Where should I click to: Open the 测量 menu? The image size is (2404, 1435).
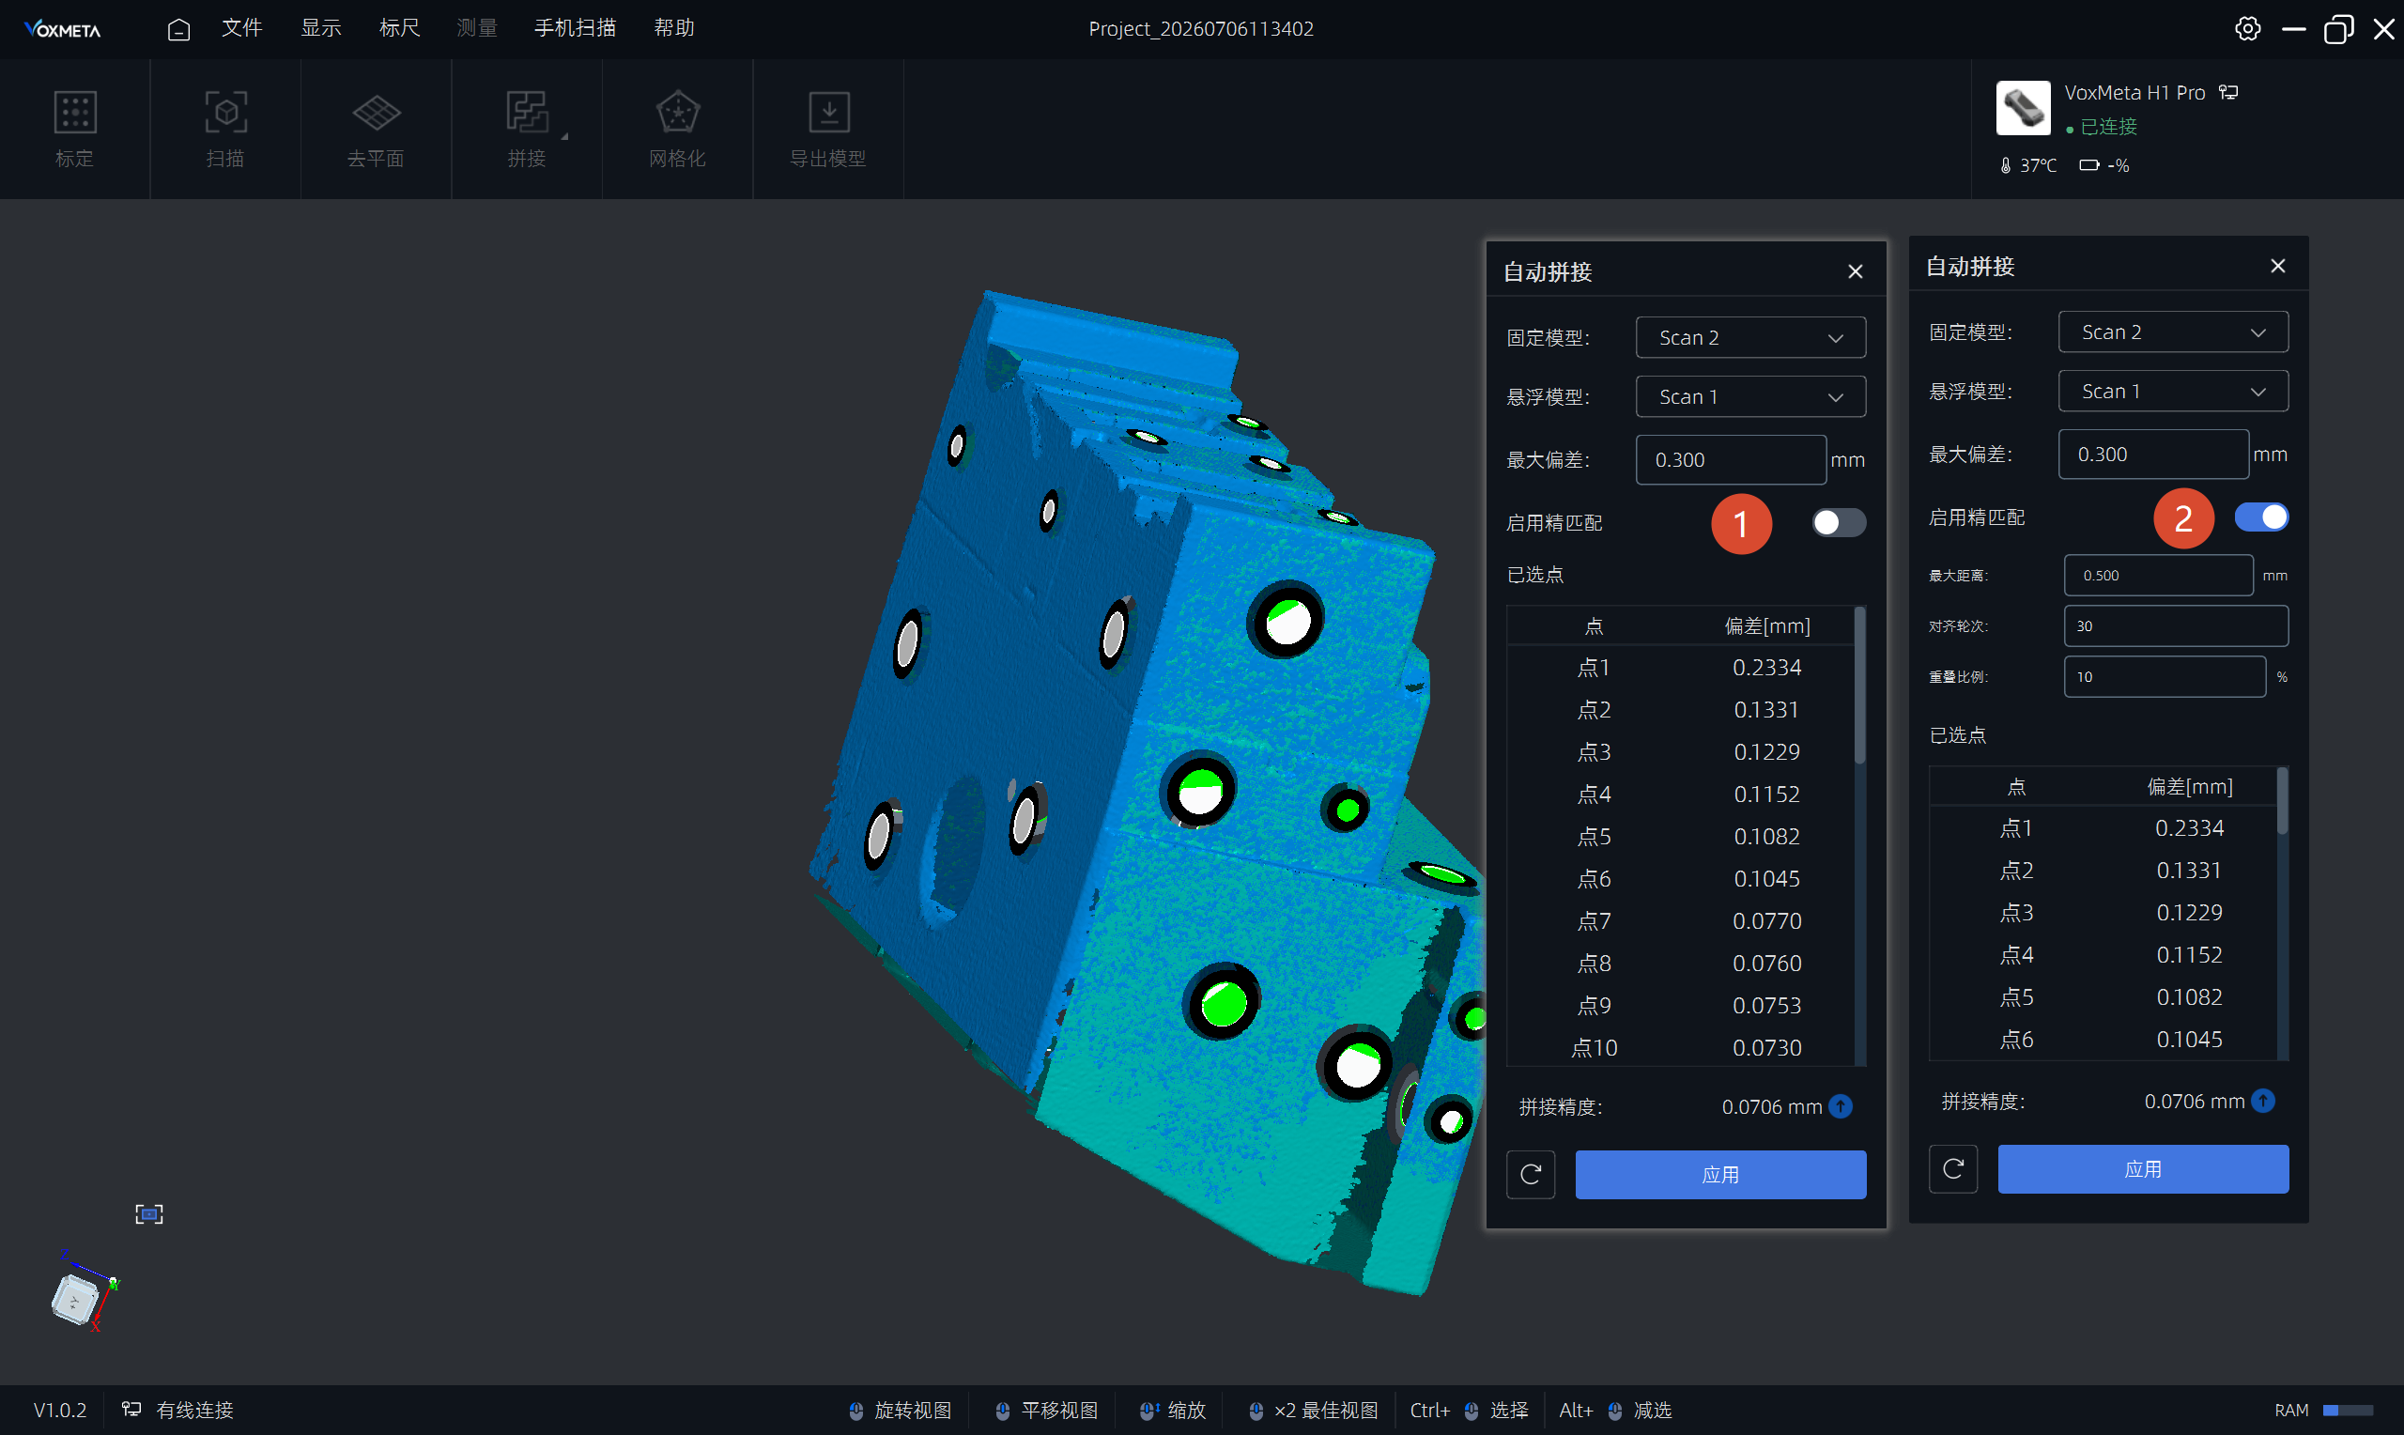[x=478, y=28]
